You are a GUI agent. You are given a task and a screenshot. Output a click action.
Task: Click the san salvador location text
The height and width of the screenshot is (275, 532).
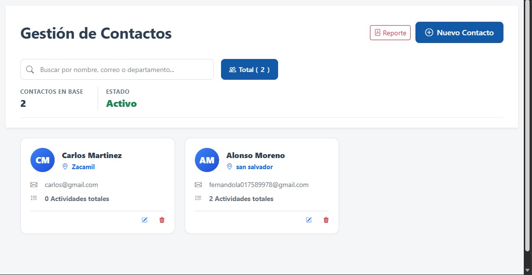(254, 167)
